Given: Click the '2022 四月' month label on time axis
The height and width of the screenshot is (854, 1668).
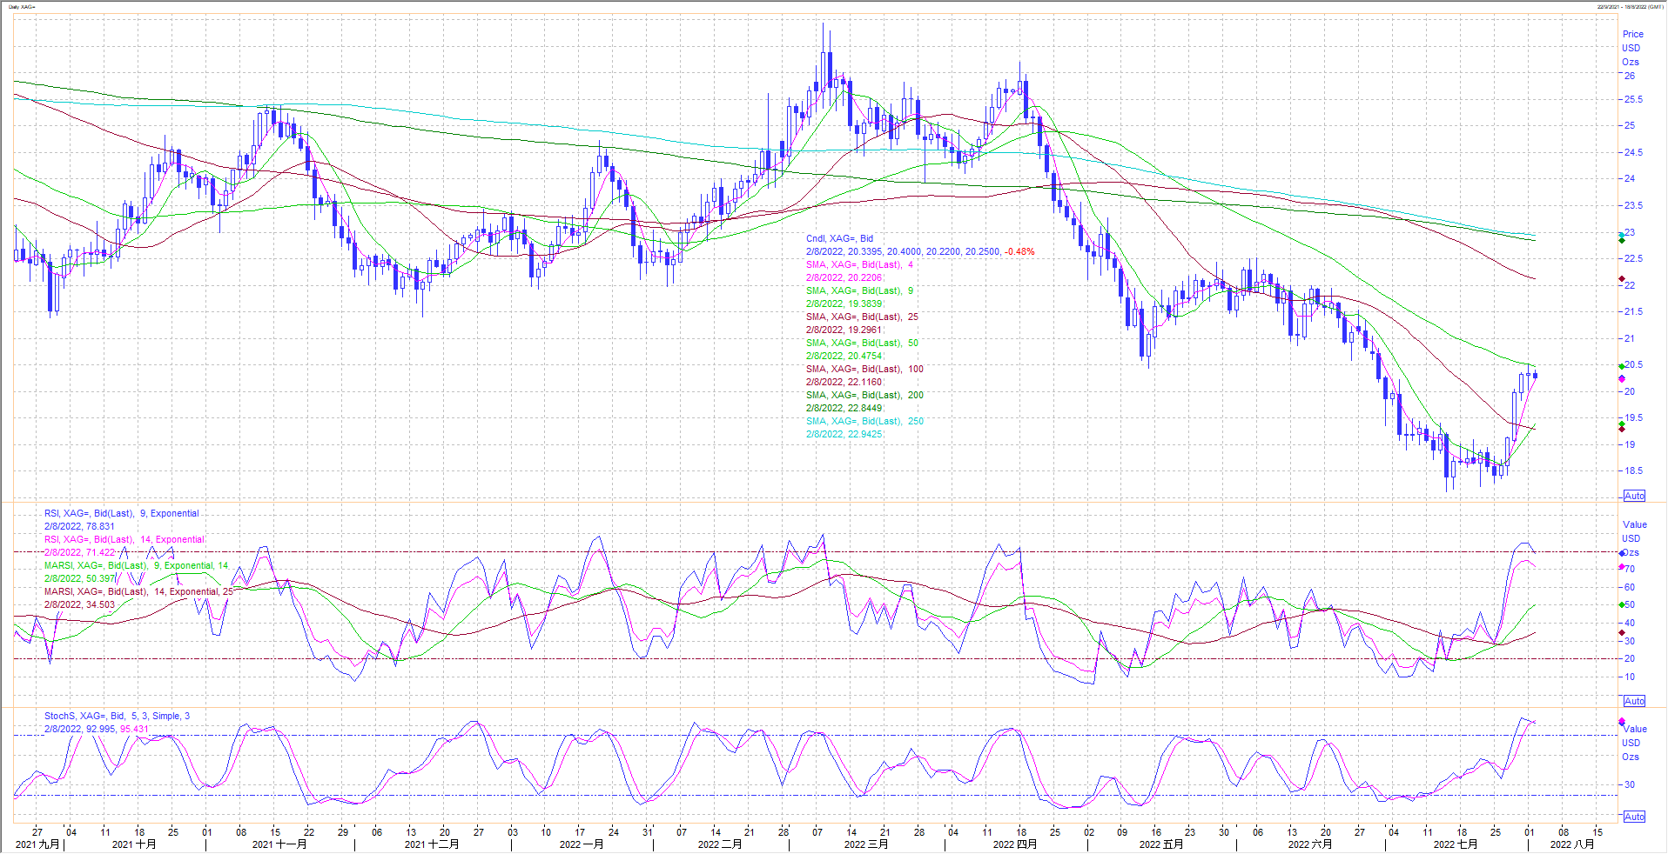Looking at the screenshot, I should [1015, 844].
